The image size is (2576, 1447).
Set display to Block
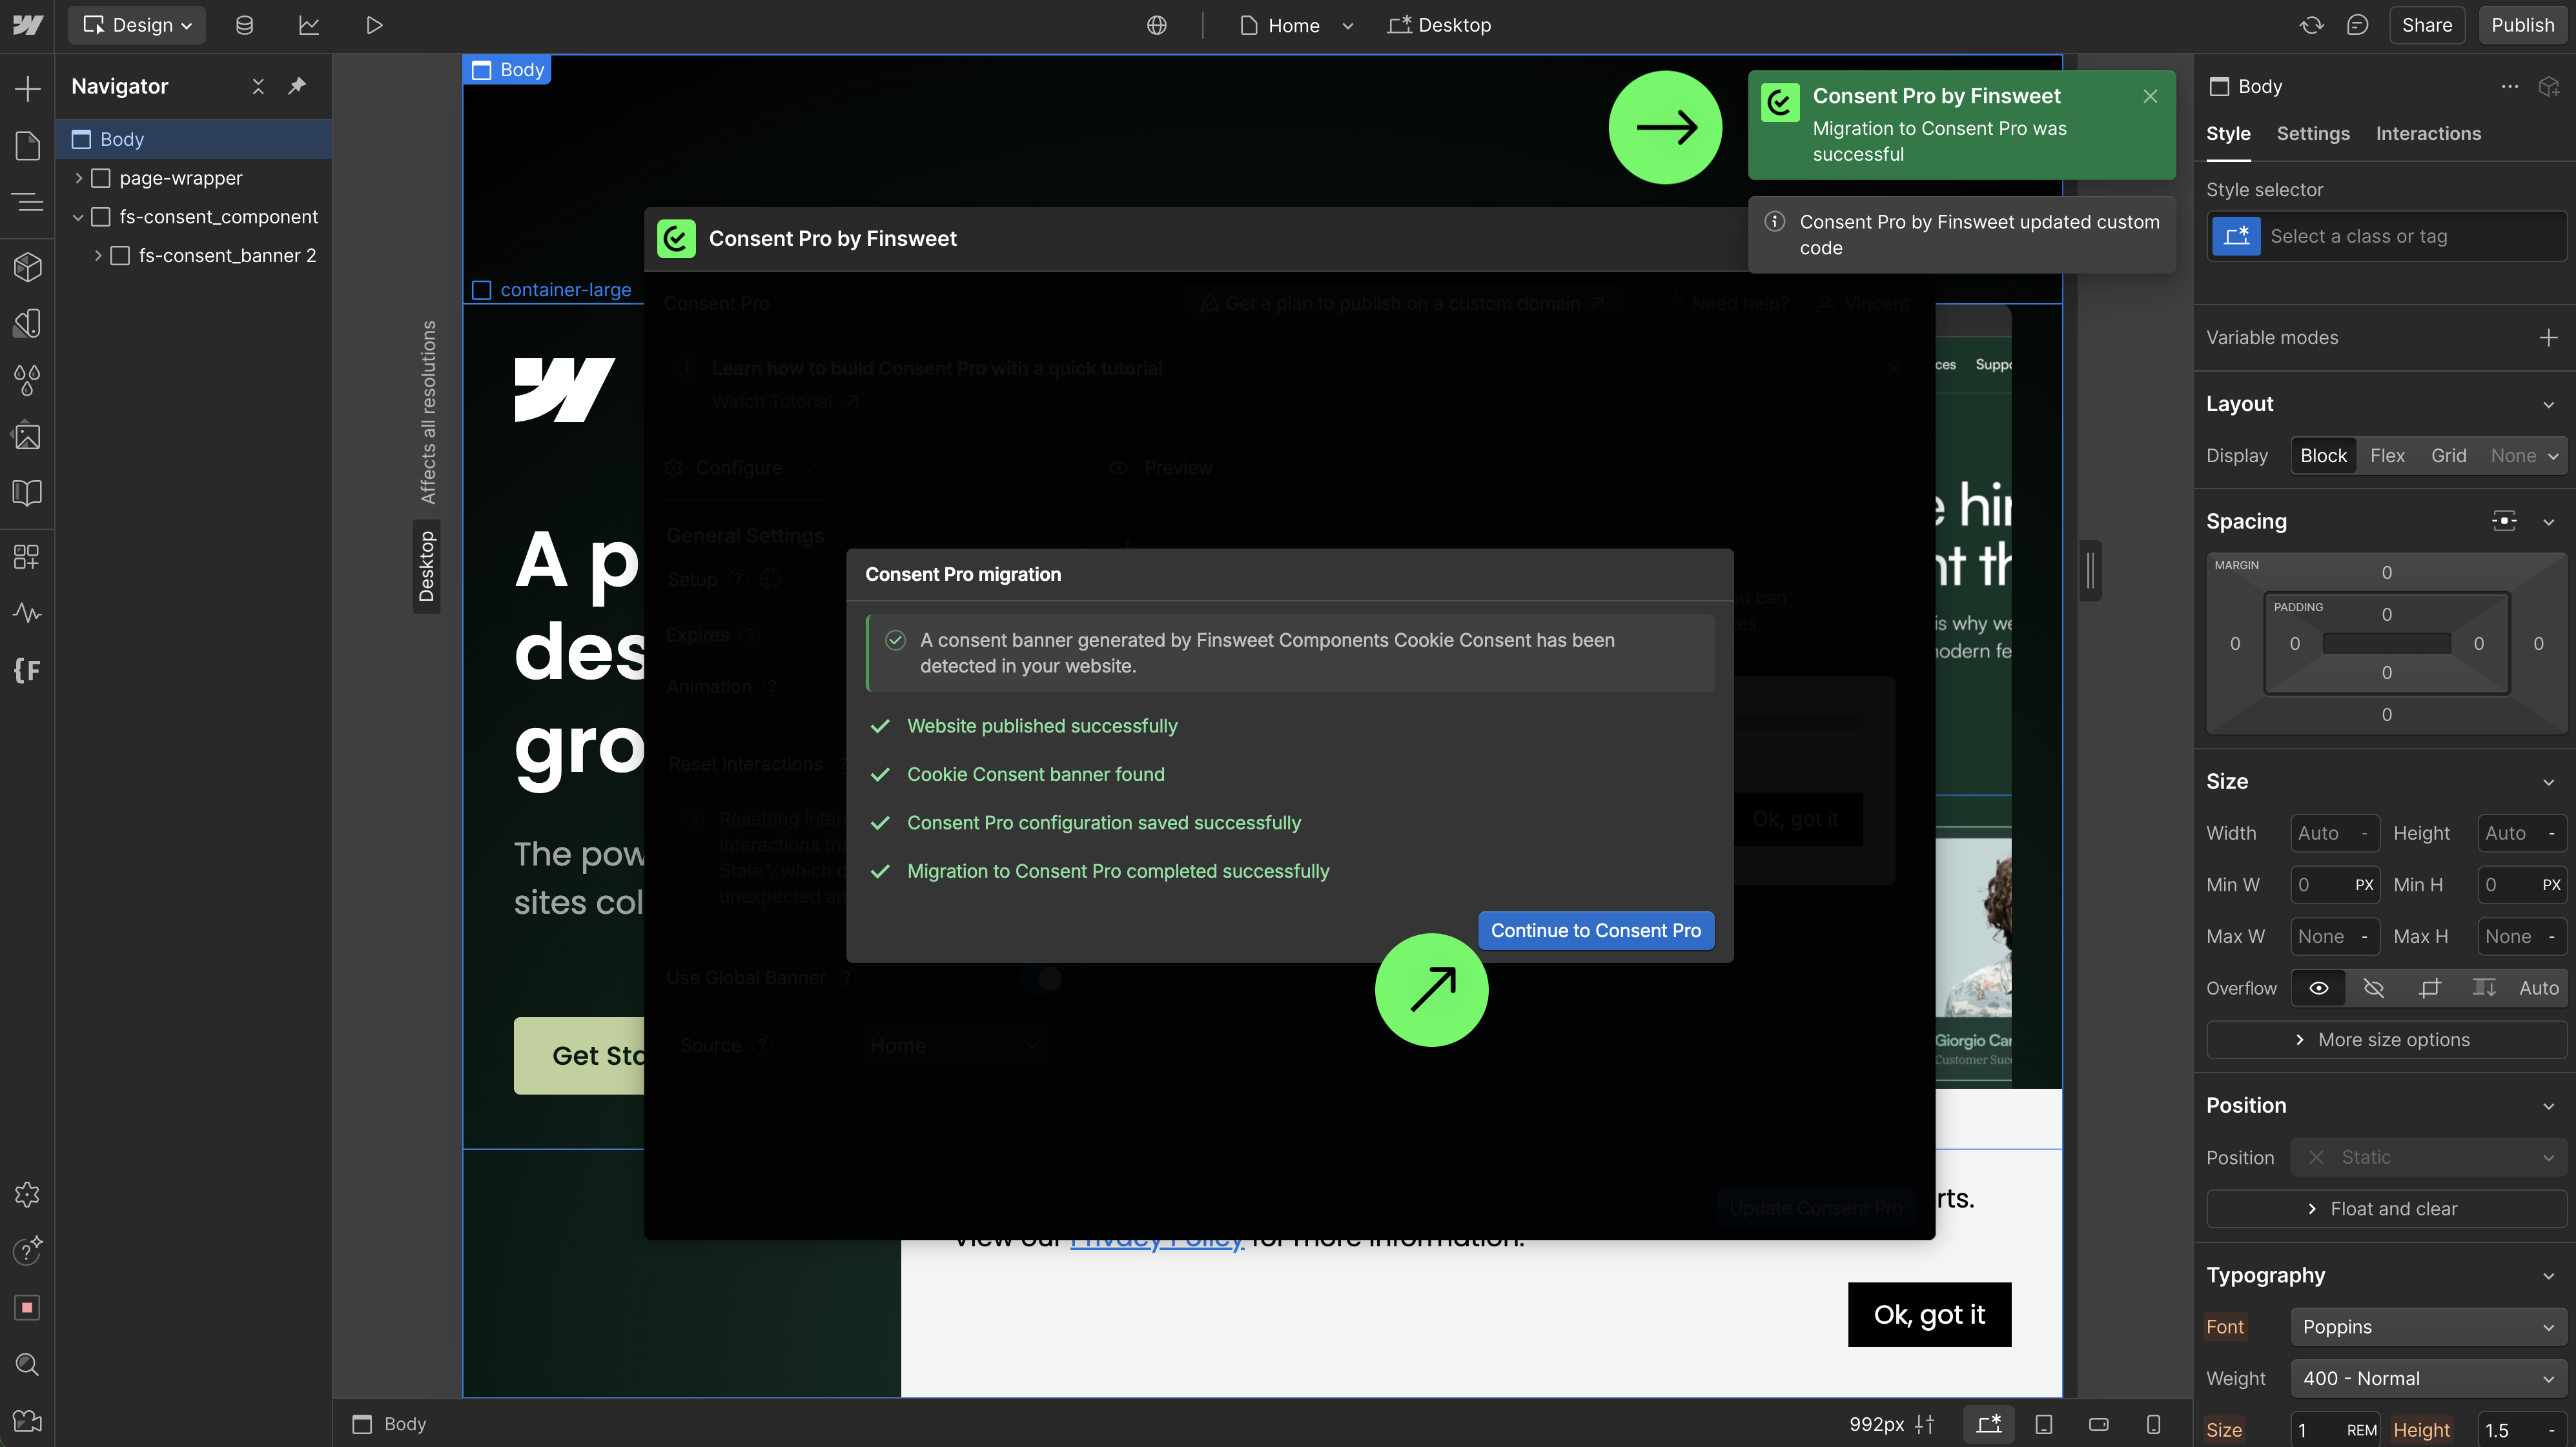[2322, 455]
